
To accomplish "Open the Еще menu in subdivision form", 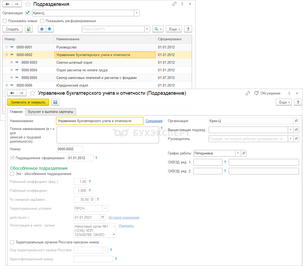I will [284, 102].
